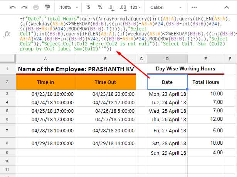237x177 pixels.
Task: Click cell 'Fri, 27 April 18'
Action: click(x=167, y=130)
